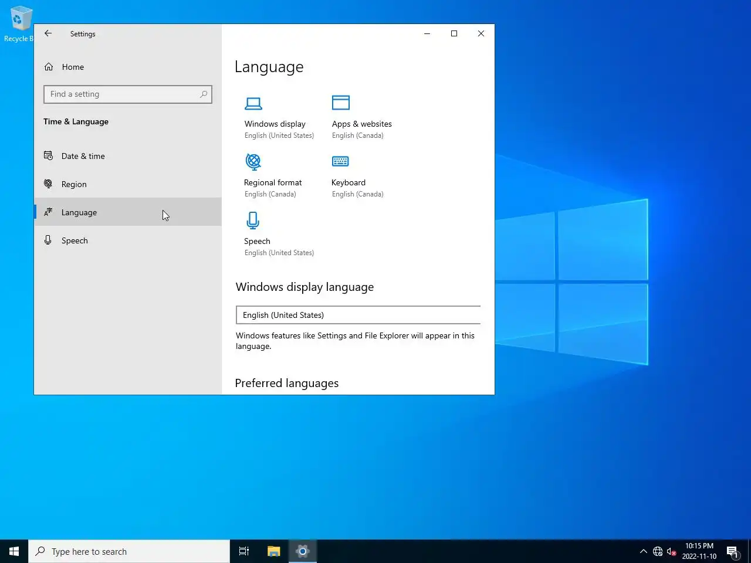Open the Home page of Settings
This screenshot has height=563, width=751.
[128, 67]
